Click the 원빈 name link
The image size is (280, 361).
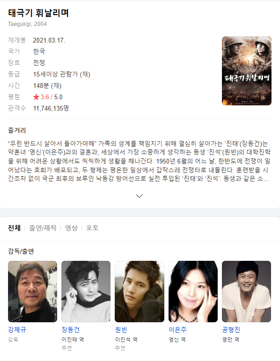121,330
